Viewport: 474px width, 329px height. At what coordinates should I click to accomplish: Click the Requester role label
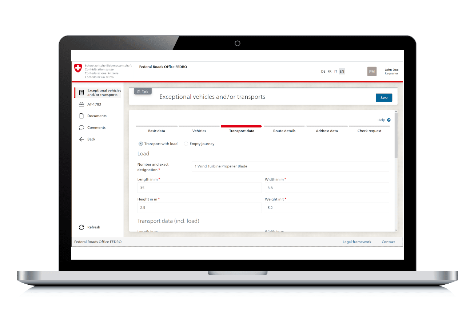pyautogui.click(x=391, y=74)
